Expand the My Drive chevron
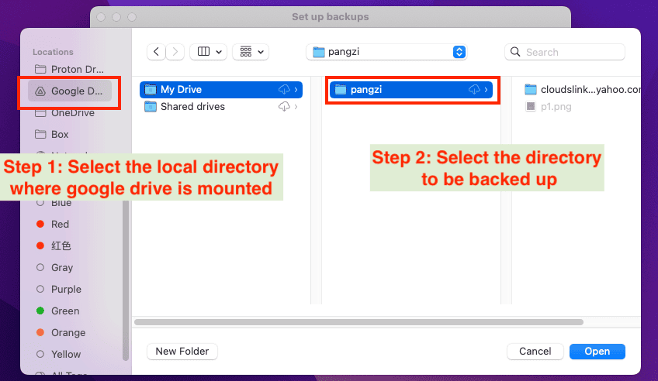 click(x=296, y=90)
